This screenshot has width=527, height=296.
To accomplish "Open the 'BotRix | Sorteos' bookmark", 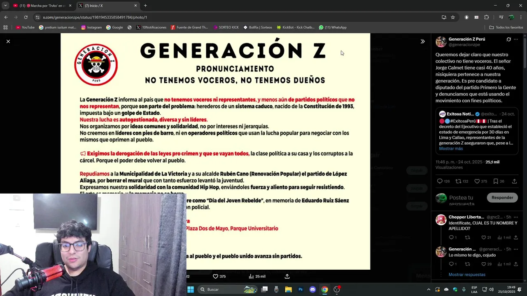I will pyautogui.click(x=258, y=28).
